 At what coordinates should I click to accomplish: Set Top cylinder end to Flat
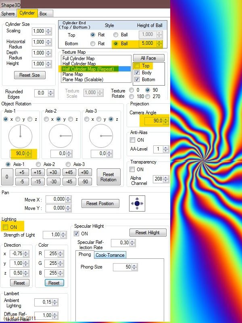(x=93, y=35)
